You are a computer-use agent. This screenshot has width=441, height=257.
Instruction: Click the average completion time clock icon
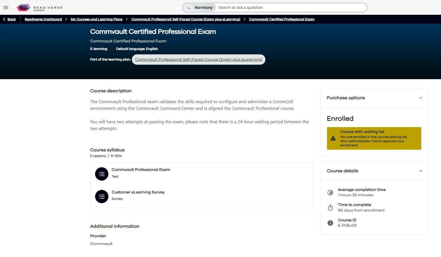pos(330,192)
